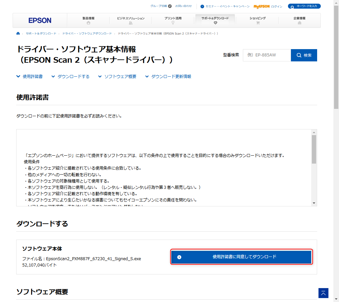Click the MyEPSON logo

(261, 7)
